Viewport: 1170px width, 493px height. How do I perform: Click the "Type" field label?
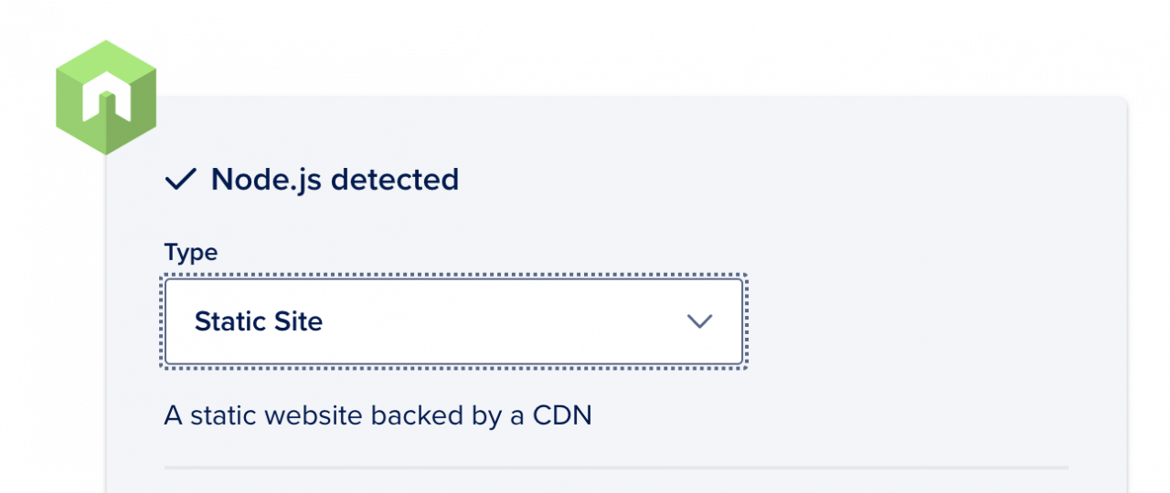click(x=191, y=252)
